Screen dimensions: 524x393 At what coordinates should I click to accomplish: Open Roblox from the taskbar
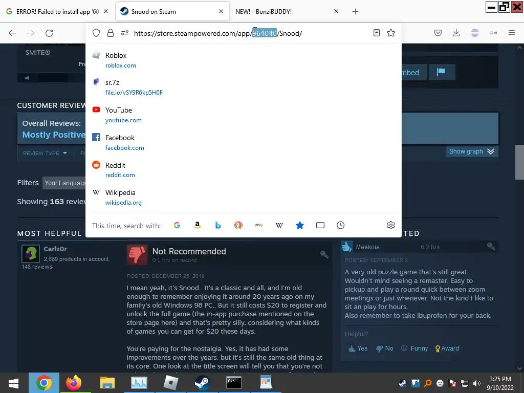(170, 383)
